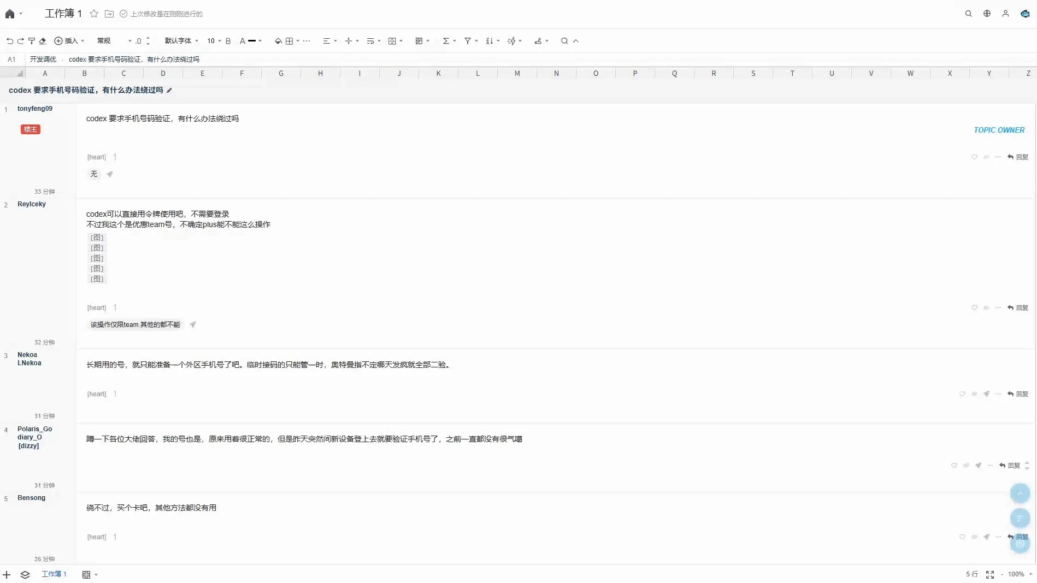Click the find magnifier in the toolbar
Screen dimensions: 1037x583
pyautogui.click(x=564, y=41)
